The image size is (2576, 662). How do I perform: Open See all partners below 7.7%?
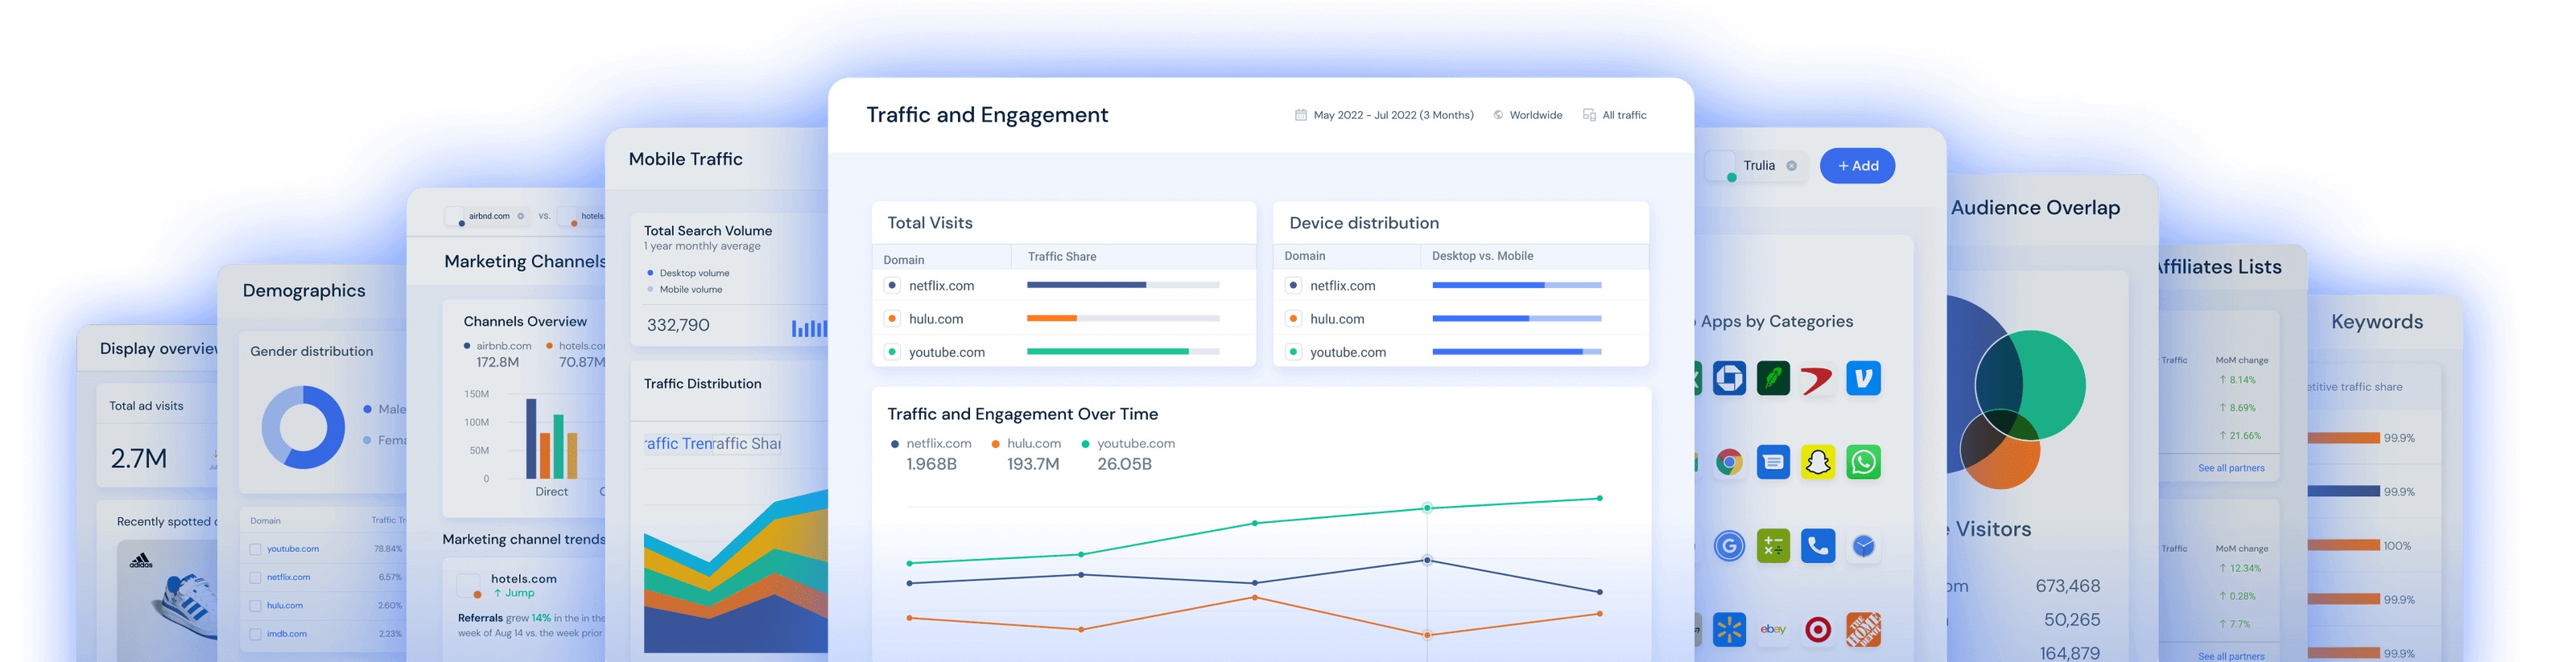2231,656
